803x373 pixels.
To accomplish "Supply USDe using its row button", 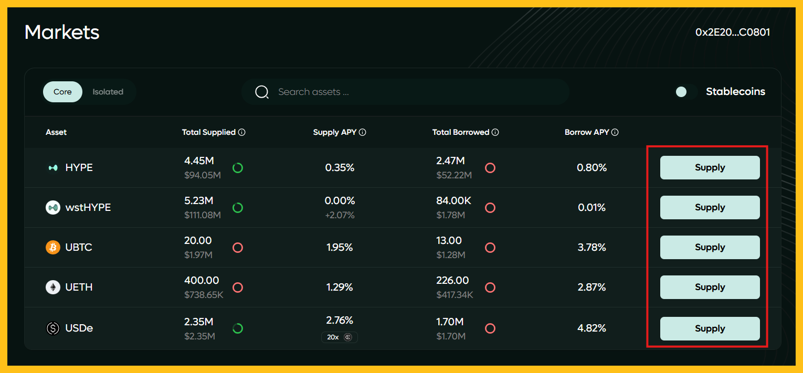I will pyautogui.click(x=710, y=328).
